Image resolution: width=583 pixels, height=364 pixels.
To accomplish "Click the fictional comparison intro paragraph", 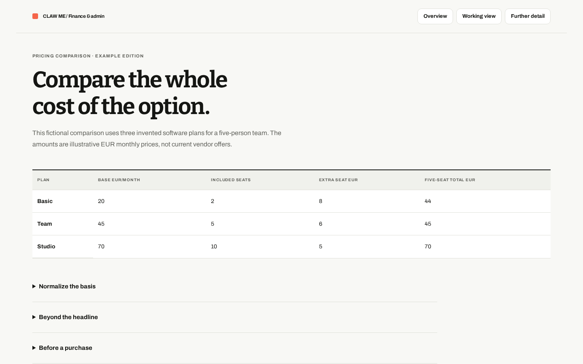I will [157, 139].
